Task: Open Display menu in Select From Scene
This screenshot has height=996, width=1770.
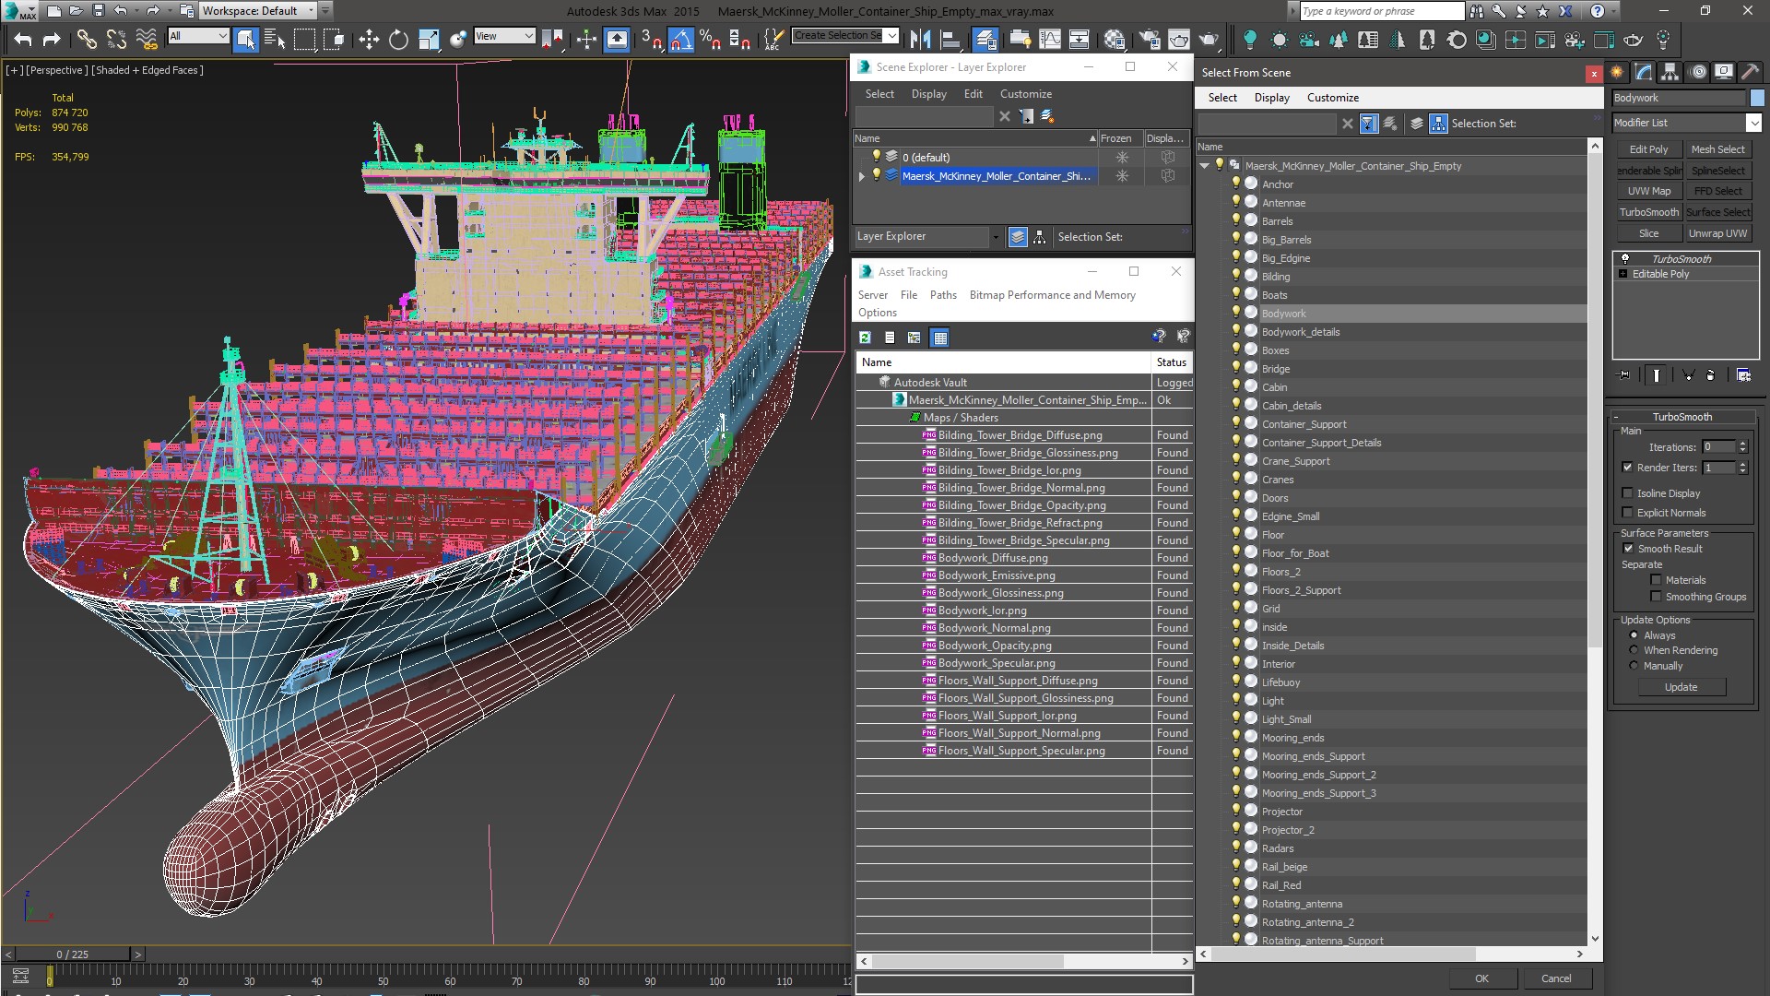Action: 1271,98
